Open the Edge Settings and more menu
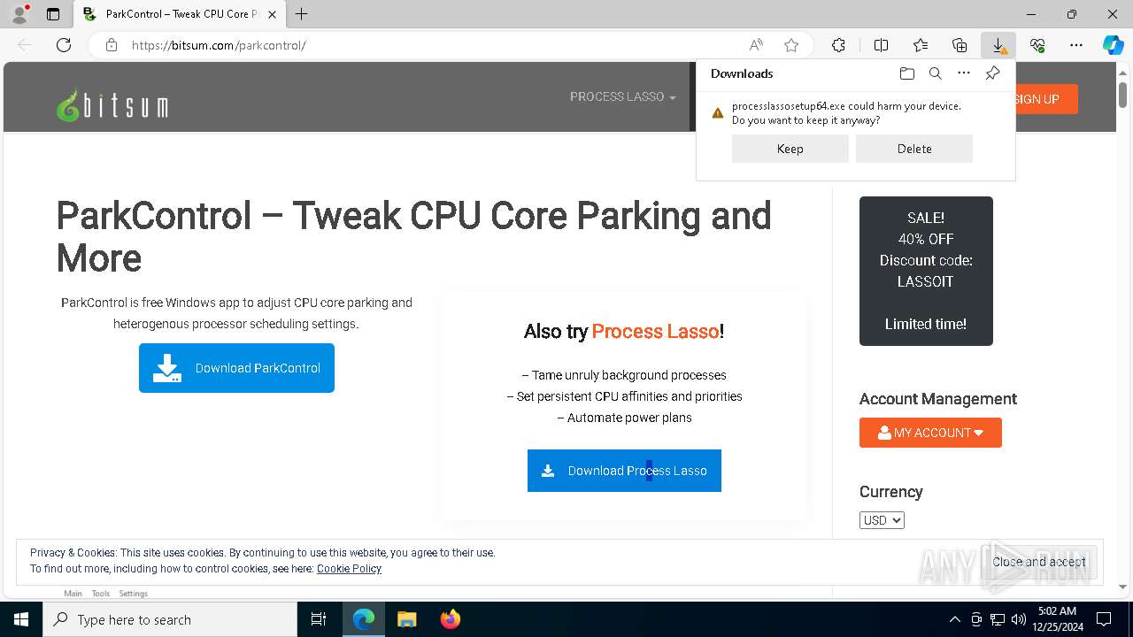 pos(1076,45)
